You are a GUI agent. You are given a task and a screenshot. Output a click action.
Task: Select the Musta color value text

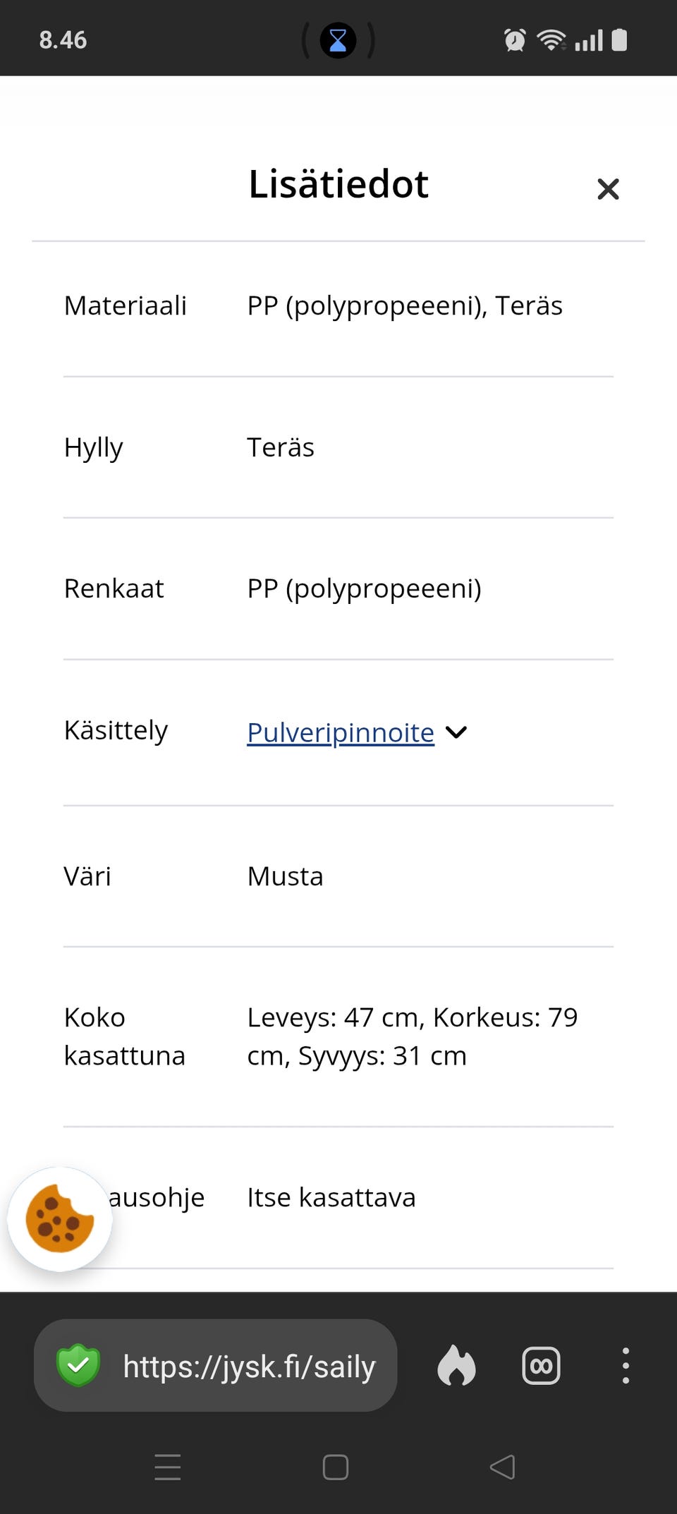pyautogui.click(x=285, y=876)
